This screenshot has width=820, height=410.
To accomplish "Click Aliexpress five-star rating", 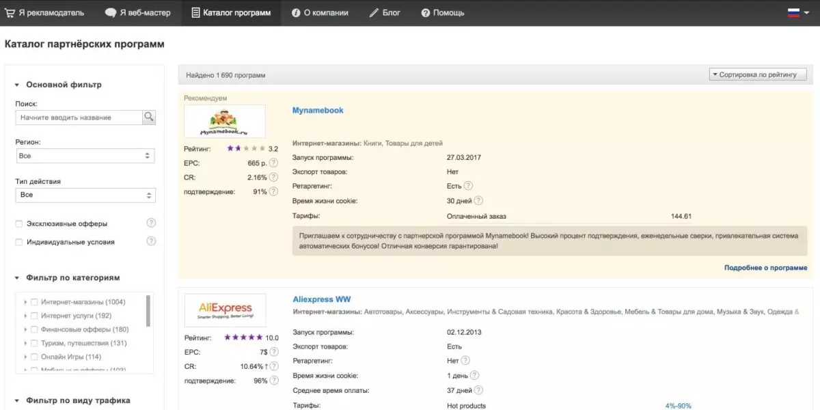I will click(x=243, y=338).
